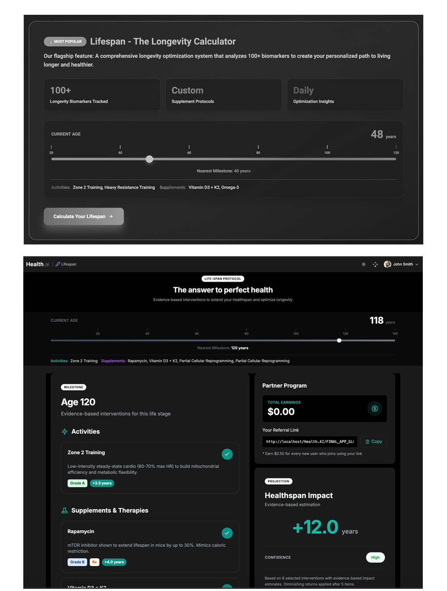Click the 118-years age slider handle
The image size is (447, 591).
coord(339,341)
